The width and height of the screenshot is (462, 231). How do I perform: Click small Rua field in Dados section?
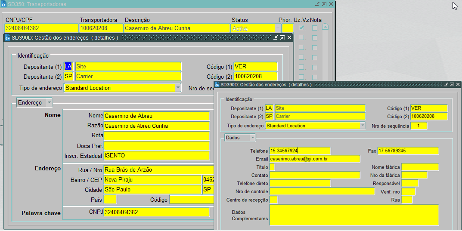point(407,200)
